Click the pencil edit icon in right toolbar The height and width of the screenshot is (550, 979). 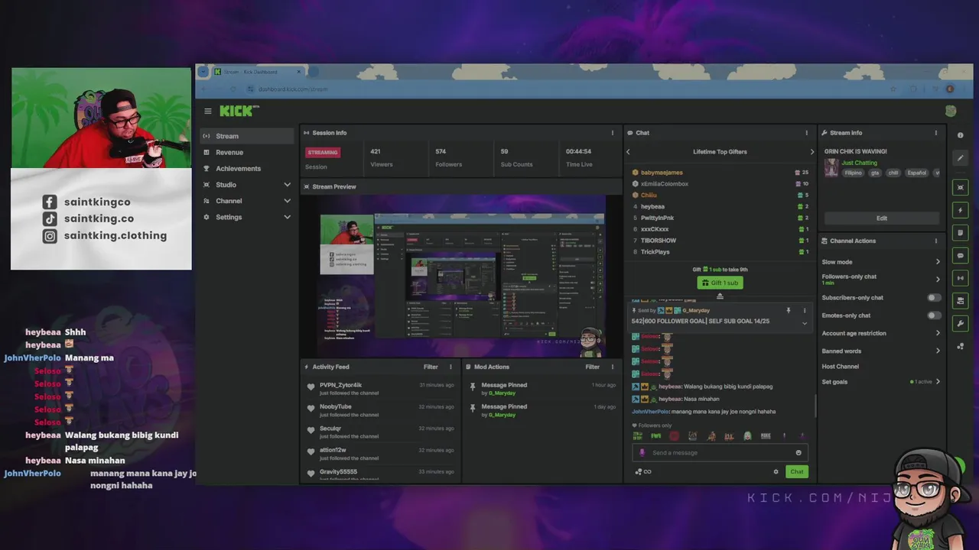coord(961,158)
